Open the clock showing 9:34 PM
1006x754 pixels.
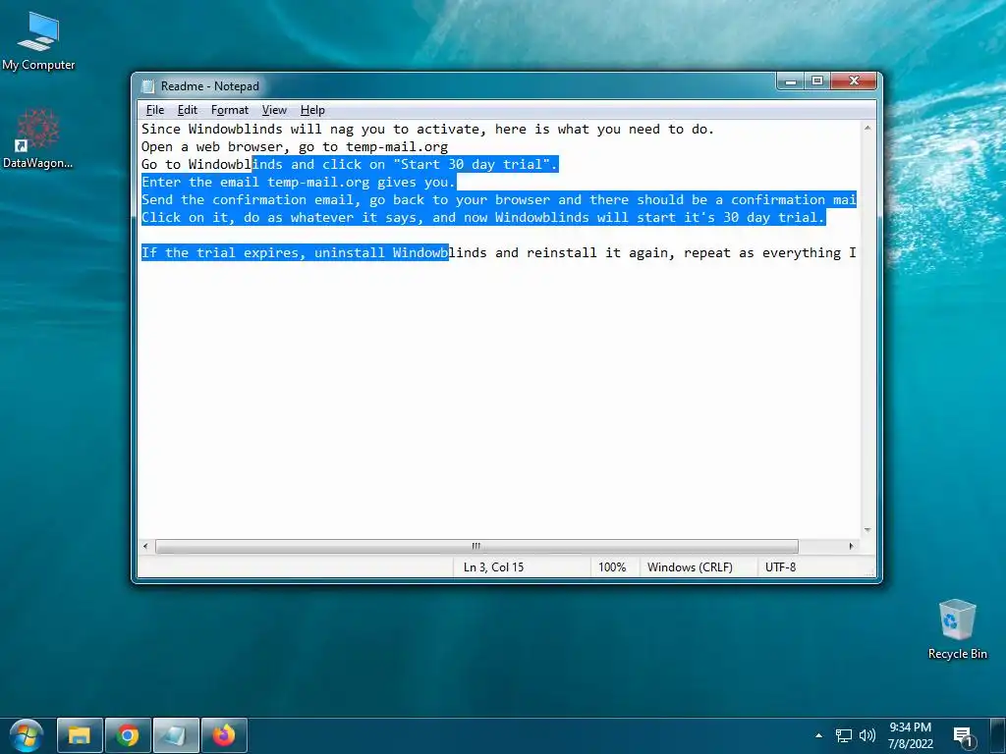coord(910,735)
